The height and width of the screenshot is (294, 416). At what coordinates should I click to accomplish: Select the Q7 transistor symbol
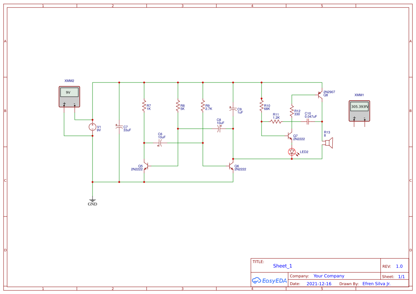290,136
